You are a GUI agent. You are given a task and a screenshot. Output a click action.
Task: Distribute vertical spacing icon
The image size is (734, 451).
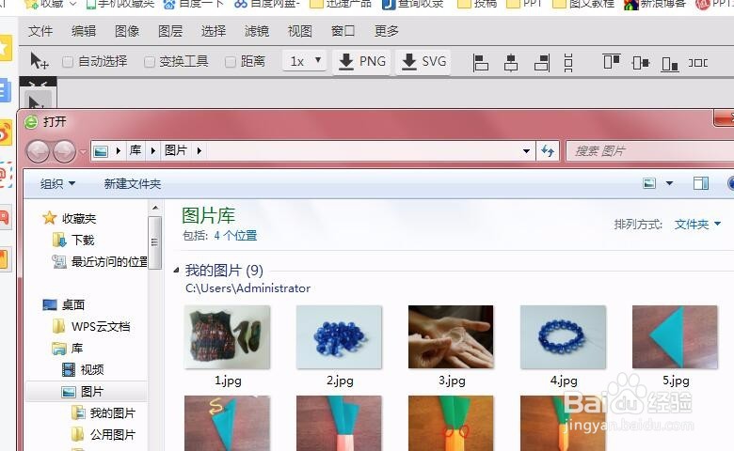[x=568, y=62]
